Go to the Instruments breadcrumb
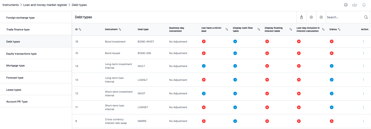 [x=11, y=5]
